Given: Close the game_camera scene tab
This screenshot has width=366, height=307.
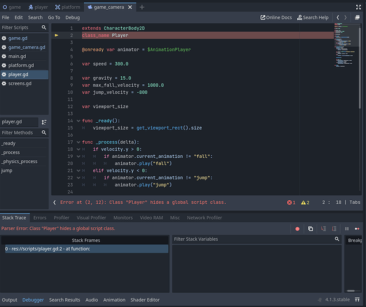Looking at the screenshot, I should [130, 7].
